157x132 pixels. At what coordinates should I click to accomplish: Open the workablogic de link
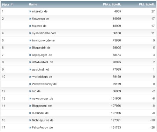[42, 77]
